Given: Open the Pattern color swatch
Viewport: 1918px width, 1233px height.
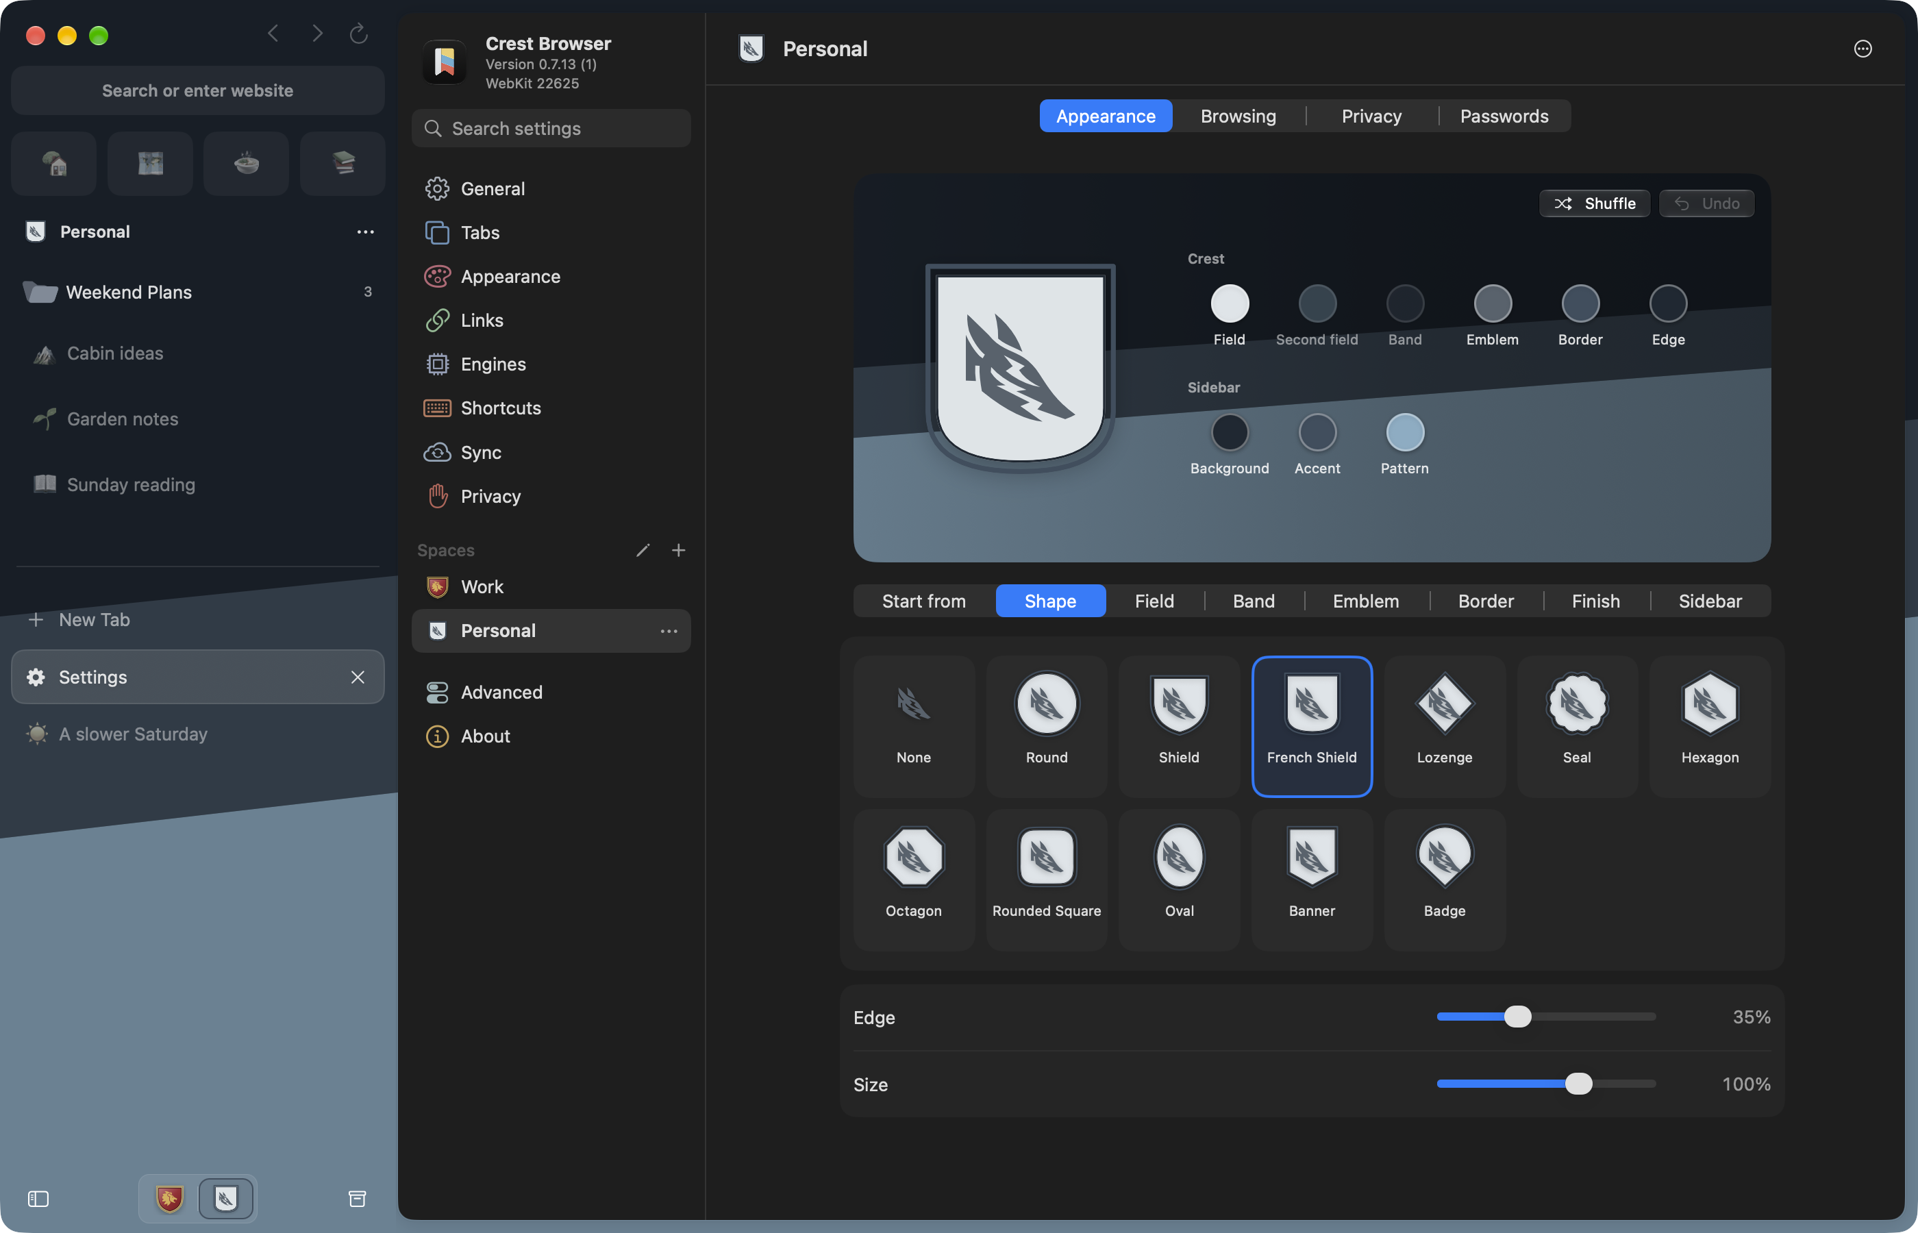Looking at the screenshot, I should tap(1404, 432).
